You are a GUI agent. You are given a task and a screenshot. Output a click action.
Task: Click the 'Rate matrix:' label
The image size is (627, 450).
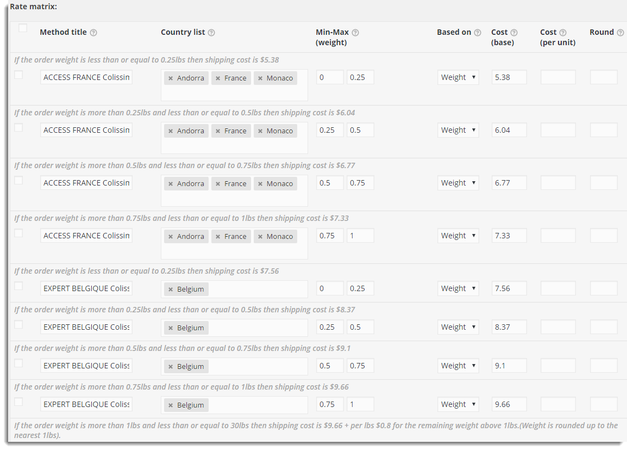(34, 7)
